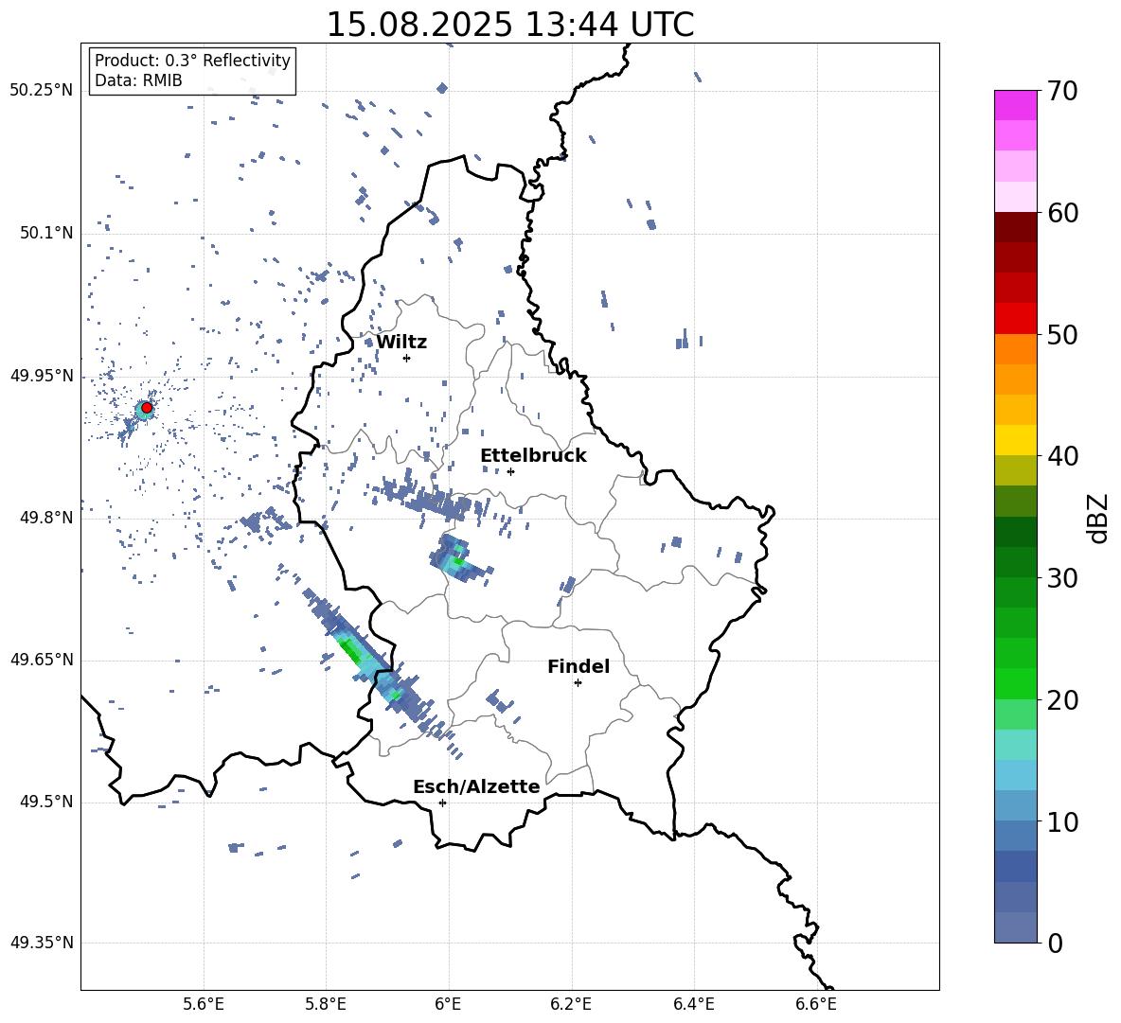Viewport: 1121px width, 1023px height.
Task: Click the longitude label '6°E'
Action: click(448, 1004)
